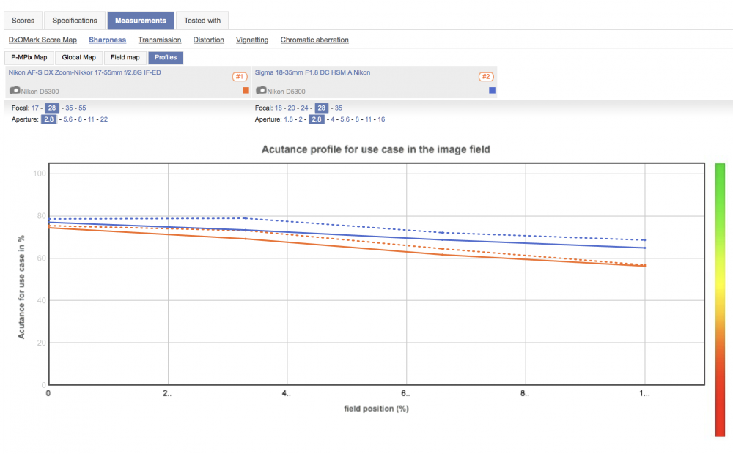Click the #2 rank badge
733x454 pixels.
(486, 77)
